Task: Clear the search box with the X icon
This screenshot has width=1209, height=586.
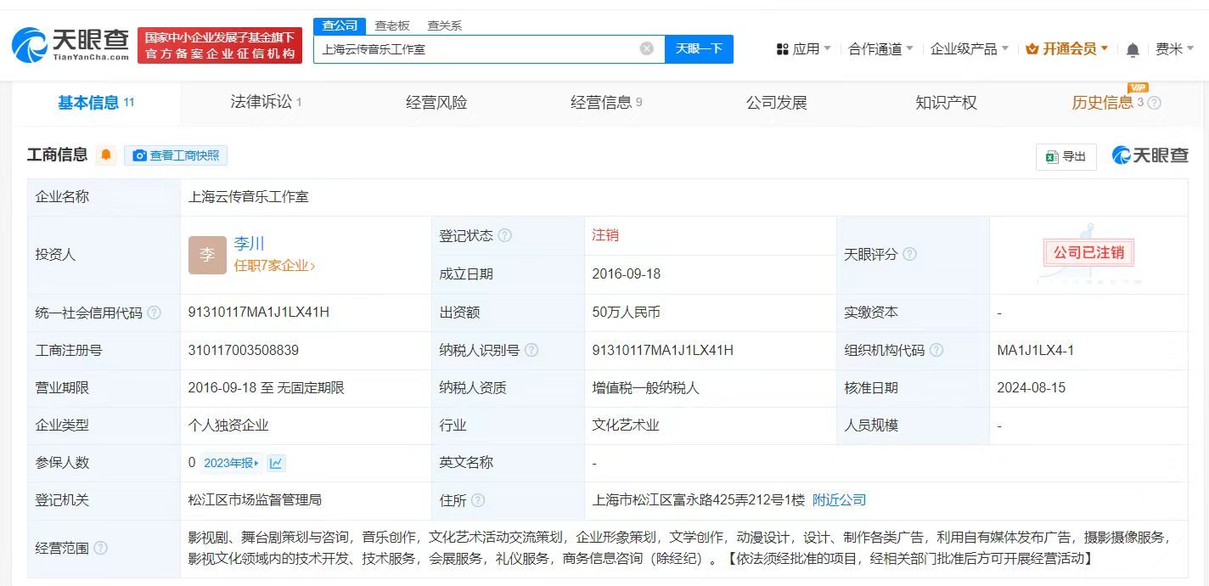Action: tap(647, 48)
